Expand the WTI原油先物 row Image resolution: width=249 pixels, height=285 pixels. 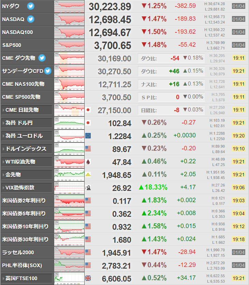pos(27,162)
